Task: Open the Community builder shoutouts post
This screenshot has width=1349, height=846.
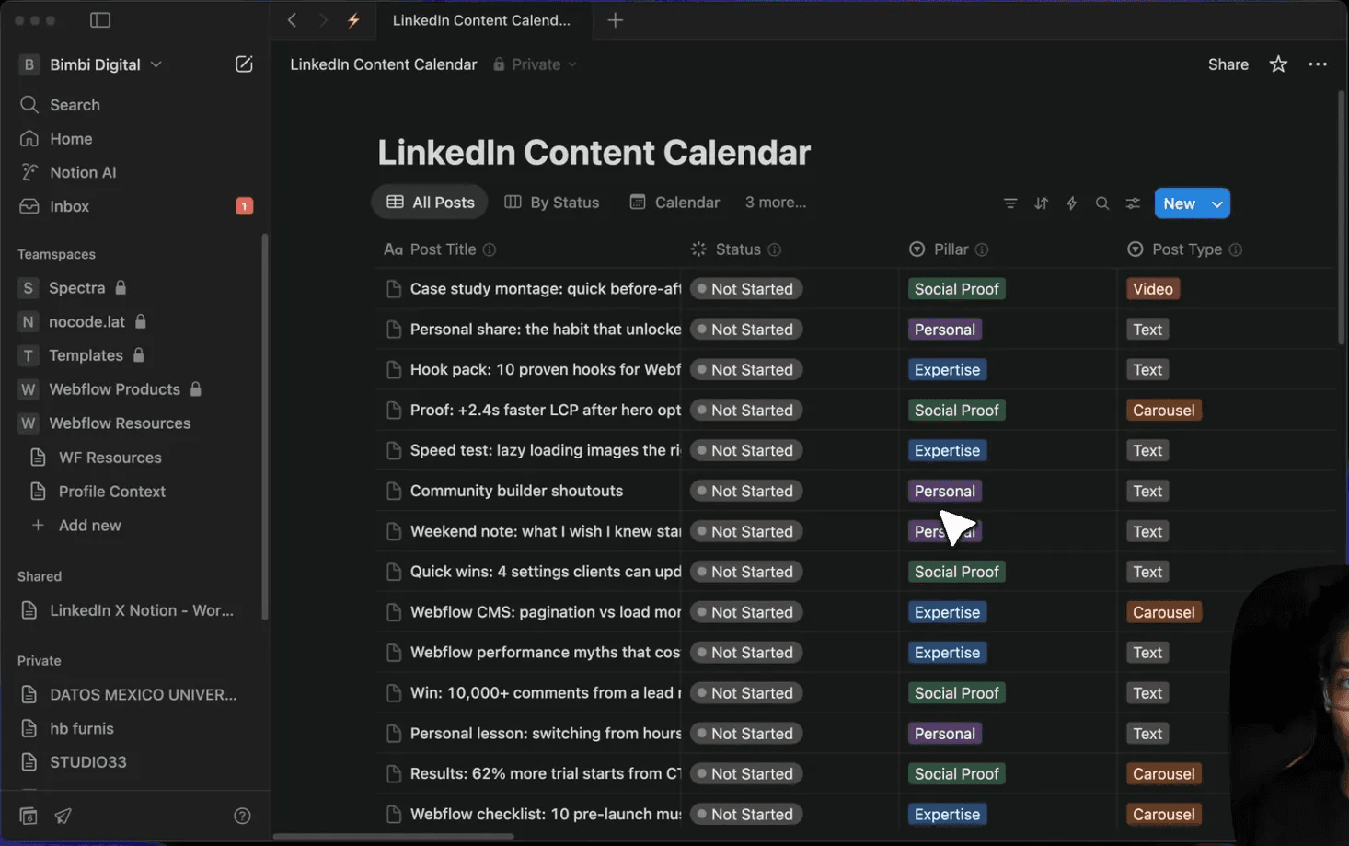Action: coord(516,491)
